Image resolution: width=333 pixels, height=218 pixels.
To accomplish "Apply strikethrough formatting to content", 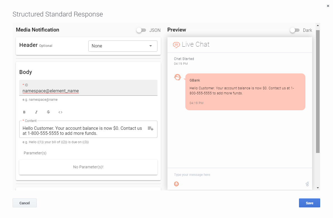I will [48, 112].
